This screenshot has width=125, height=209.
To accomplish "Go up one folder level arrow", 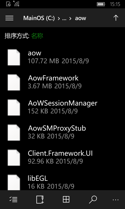I will click(116, 18).
